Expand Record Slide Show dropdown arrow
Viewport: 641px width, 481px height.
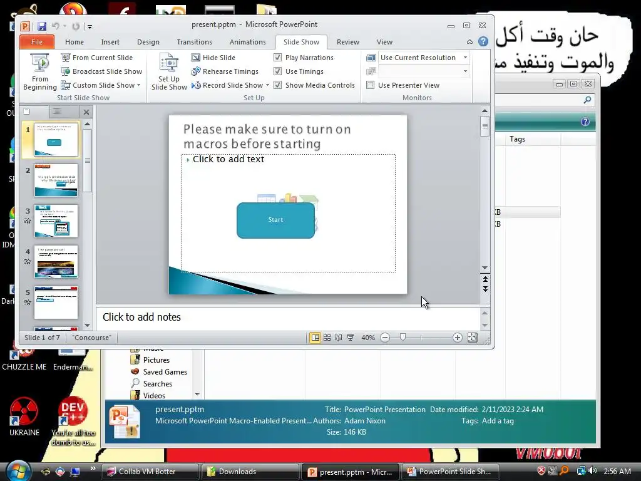pos(267,85)
